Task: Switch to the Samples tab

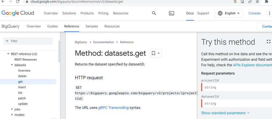Action: (x=92, y=26)
